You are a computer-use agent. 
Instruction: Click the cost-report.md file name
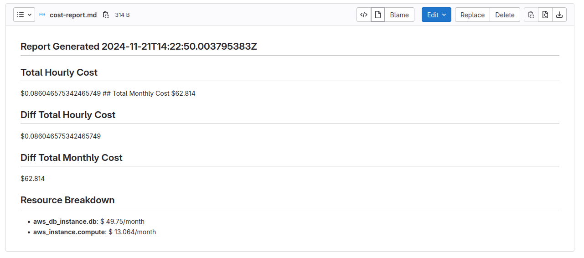point(73,15)
